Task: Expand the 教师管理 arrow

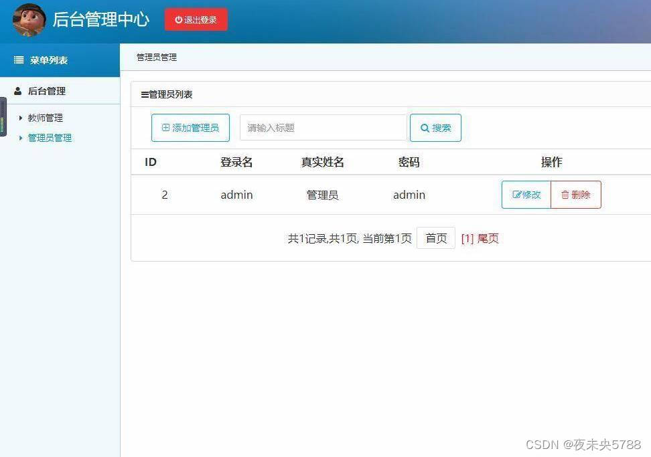Action: point(21,118)
